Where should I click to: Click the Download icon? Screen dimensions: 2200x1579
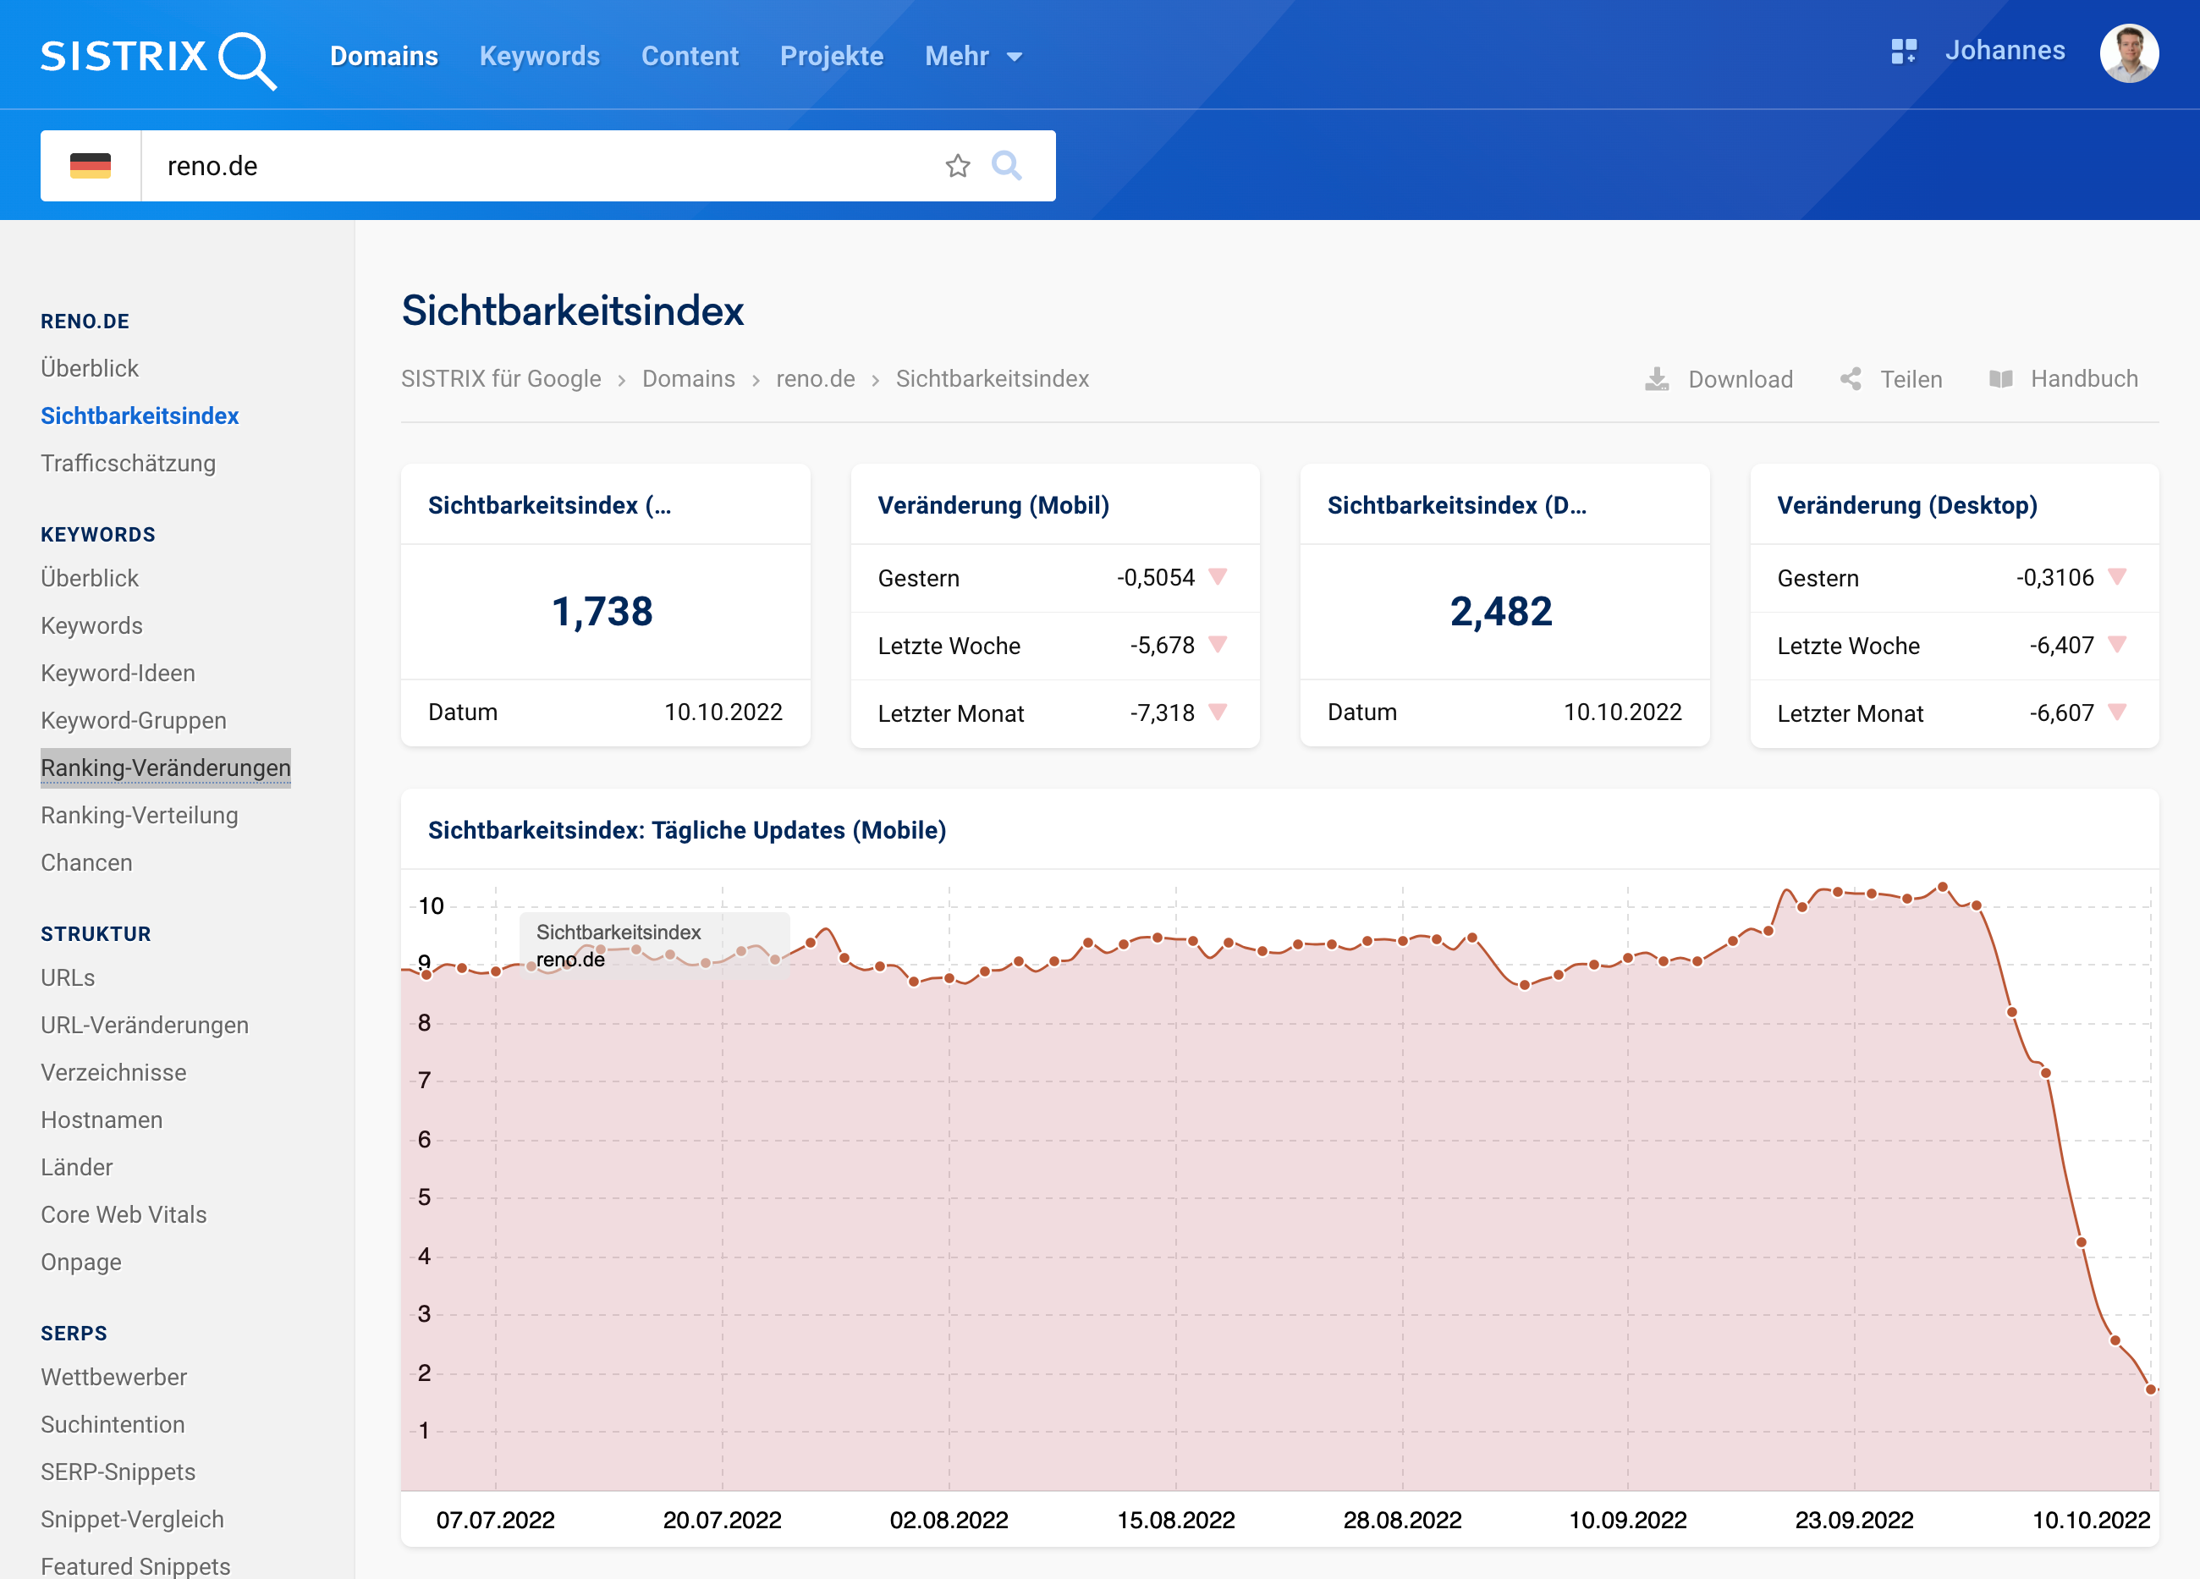pos(1657,379)
